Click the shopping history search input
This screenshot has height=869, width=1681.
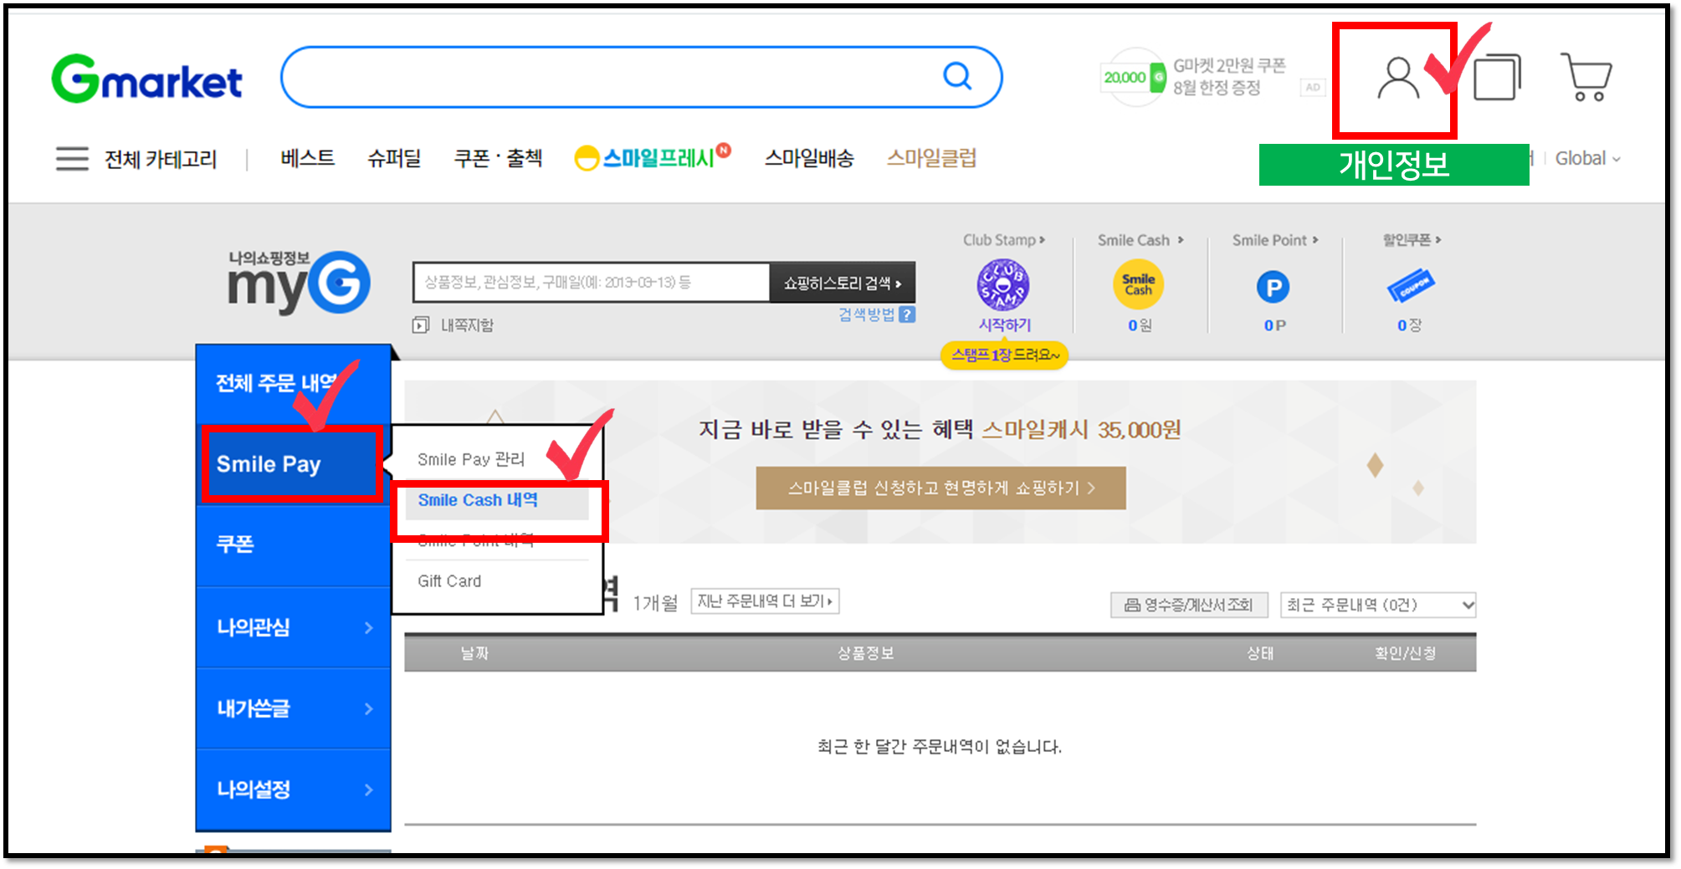click(x=591, y=283)
